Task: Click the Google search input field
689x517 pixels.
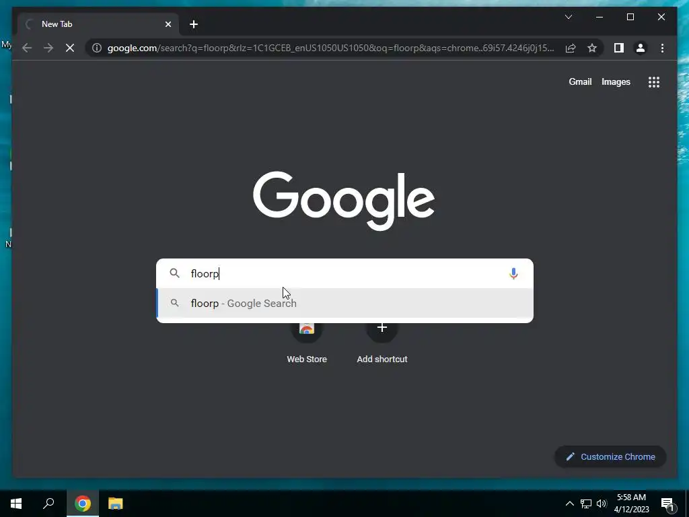Action: click(344, 273)
